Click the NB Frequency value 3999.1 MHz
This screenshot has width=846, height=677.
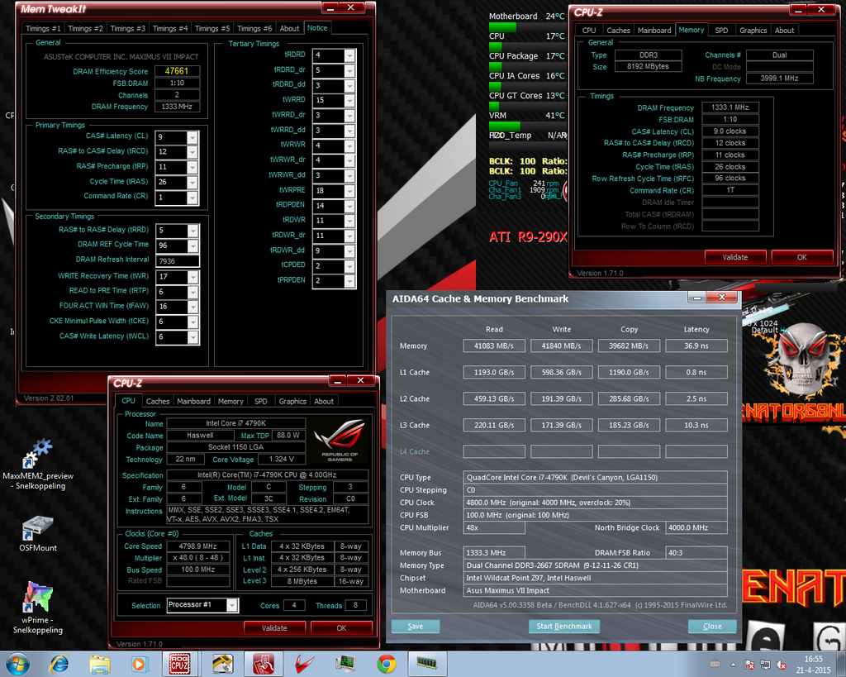tap(779, 79)
